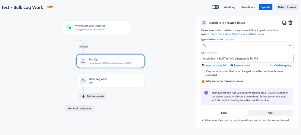Click the plus icon beside Add to branch

pos(83,96)
